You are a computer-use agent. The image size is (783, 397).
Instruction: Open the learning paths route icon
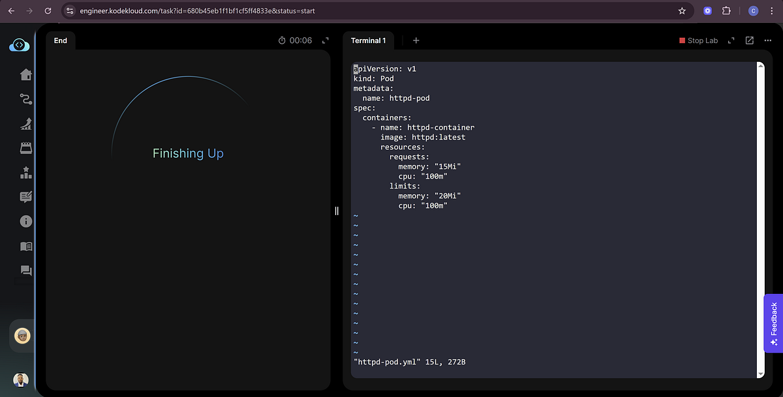point(26,99)
